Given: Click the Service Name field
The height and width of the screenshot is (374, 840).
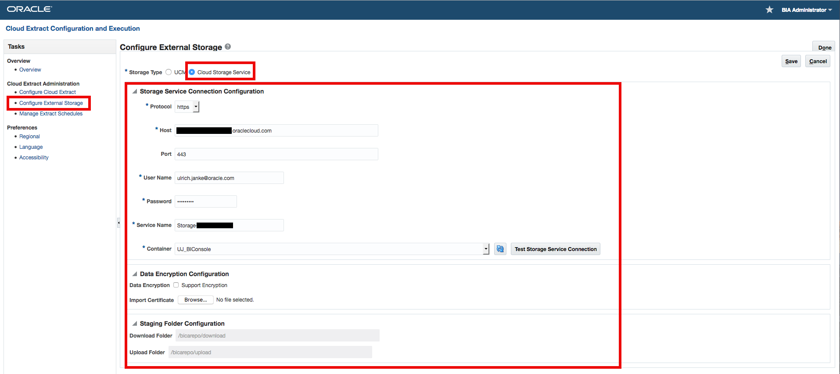Looking at the screenshot, I should (229, 225).
